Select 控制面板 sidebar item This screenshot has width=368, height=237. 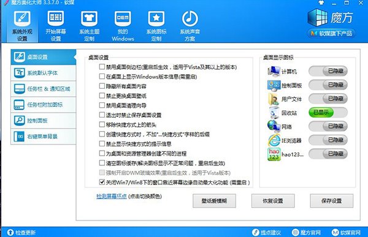(x=44, y=121)
